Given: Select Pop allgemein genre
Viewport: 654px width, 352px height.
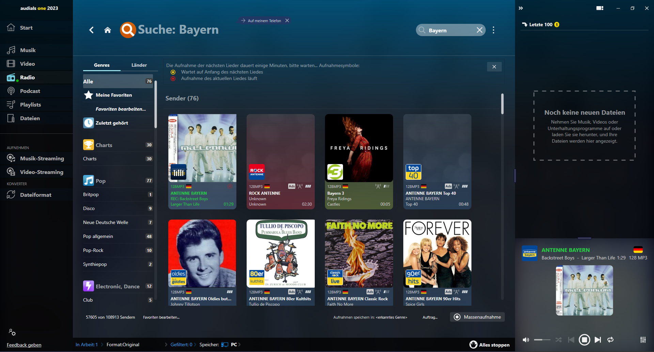Looking at the screenshot, I should 118,237.
